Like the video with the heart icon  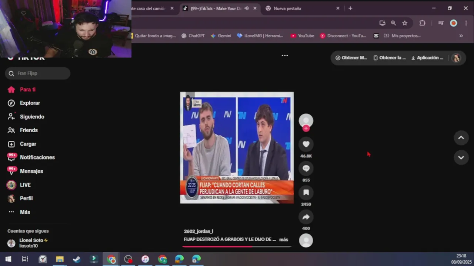coord(306,144)
